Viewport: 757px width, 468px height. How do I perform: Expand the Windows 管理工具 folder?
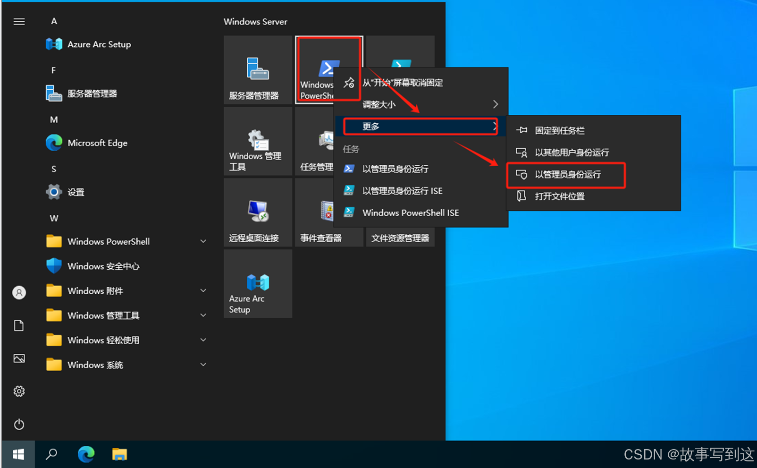pyautogui.click(x=126, y=315)
